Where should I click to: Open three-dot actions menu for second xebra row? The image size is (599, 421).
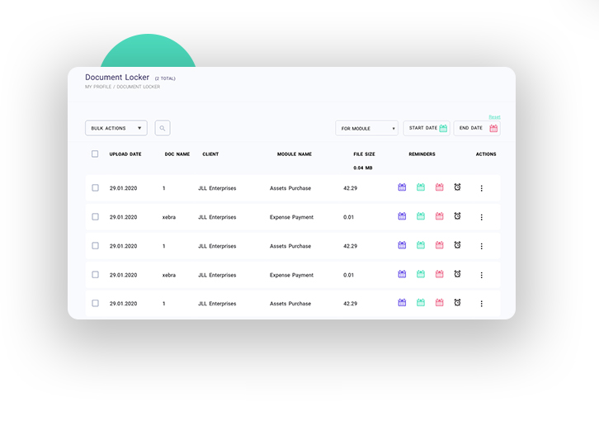(481, 275)
